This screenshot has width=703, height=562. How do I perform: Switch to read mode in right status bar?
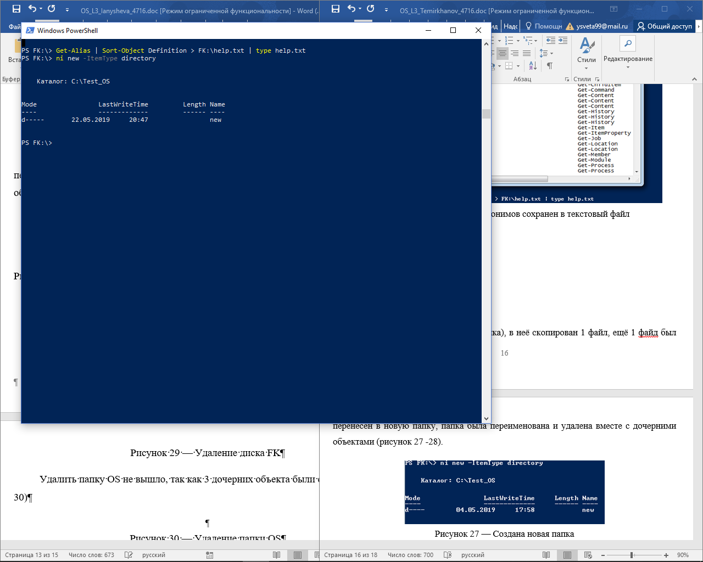click(x=546, y=555)
